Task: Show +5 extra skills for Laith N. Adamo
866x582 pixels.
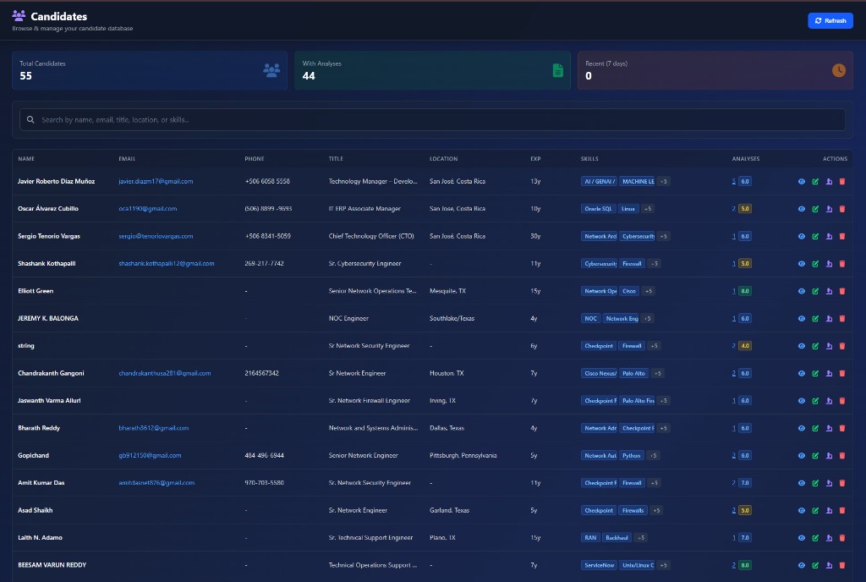Action: coord(641,538)
